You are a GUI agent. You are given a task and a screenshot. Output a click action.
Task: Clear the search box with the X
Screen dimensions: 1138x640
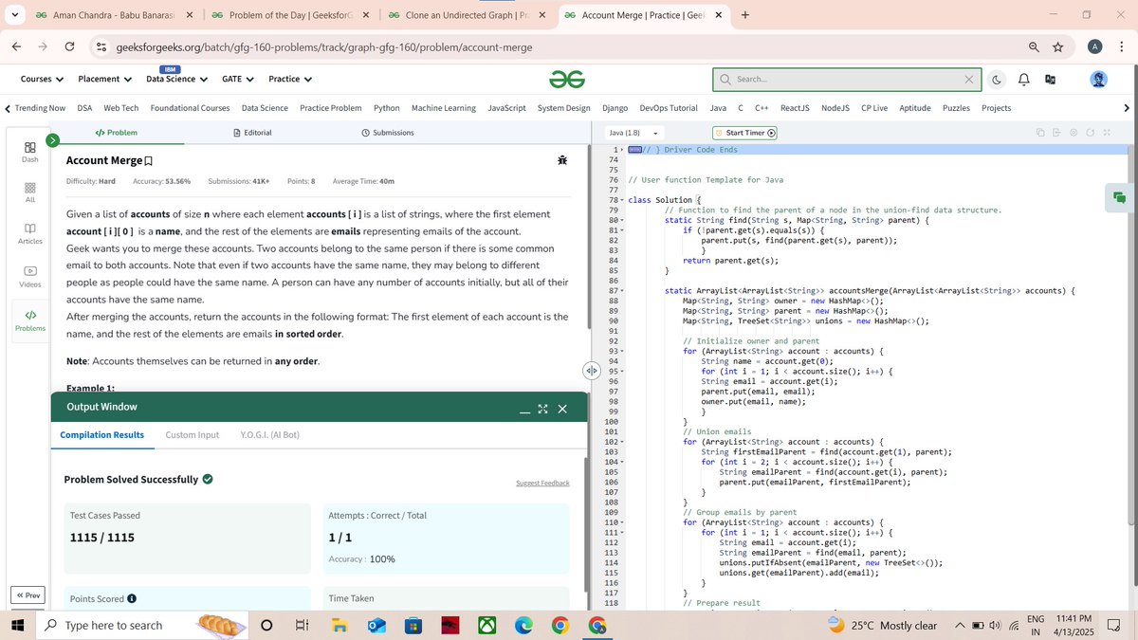click(x=968, y=80)
